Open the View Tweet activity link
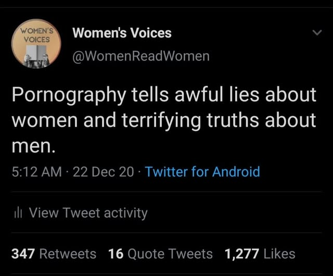333x276 pixels. [x=88, y=213]
